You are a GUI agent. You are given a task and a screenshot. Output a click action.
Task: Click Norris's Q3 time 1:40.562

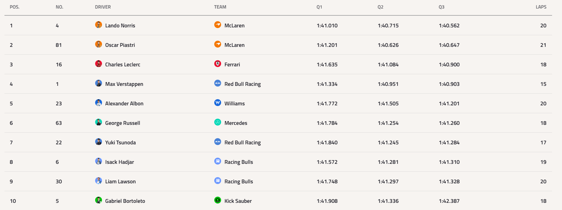[449, 26]
